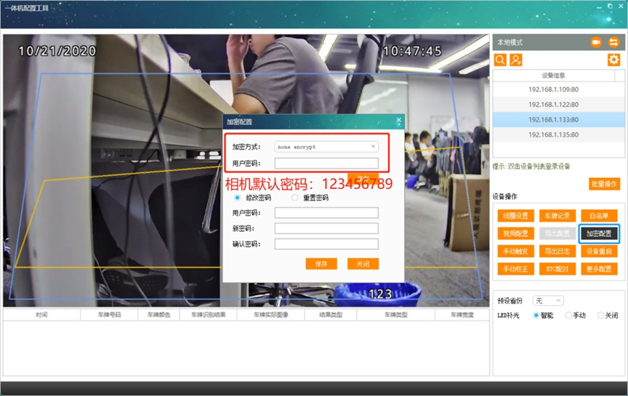Click the 设备重启 device restart button
628x396 pixels.
pos(599,251)
